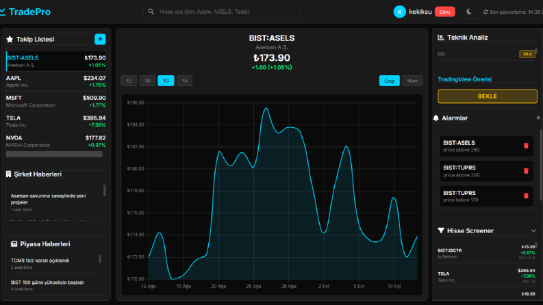
Task: Click the Son güncelleme timestamp
Action: point(516,12)
